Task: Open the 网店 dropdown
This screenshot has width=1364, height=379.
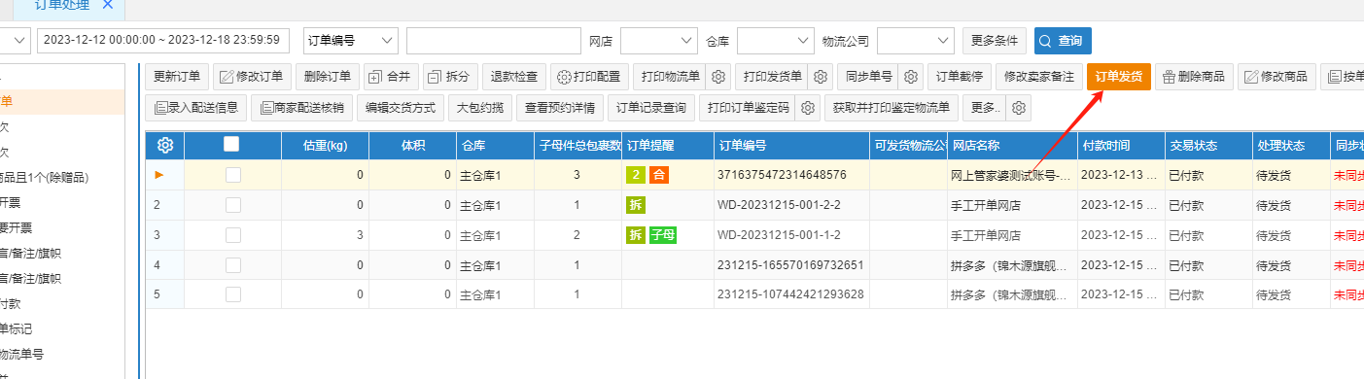Action: pos(658,40)
